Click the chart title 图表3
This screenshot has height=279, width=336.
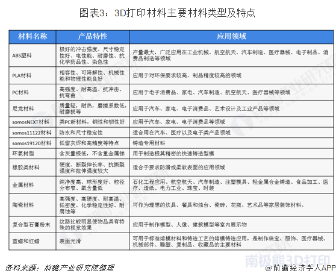pyautogui.click(x=167, y=13)
